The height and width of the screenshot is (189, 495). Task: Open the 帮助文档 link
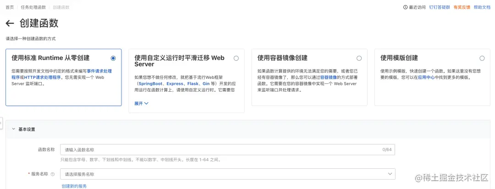point(482,7)
